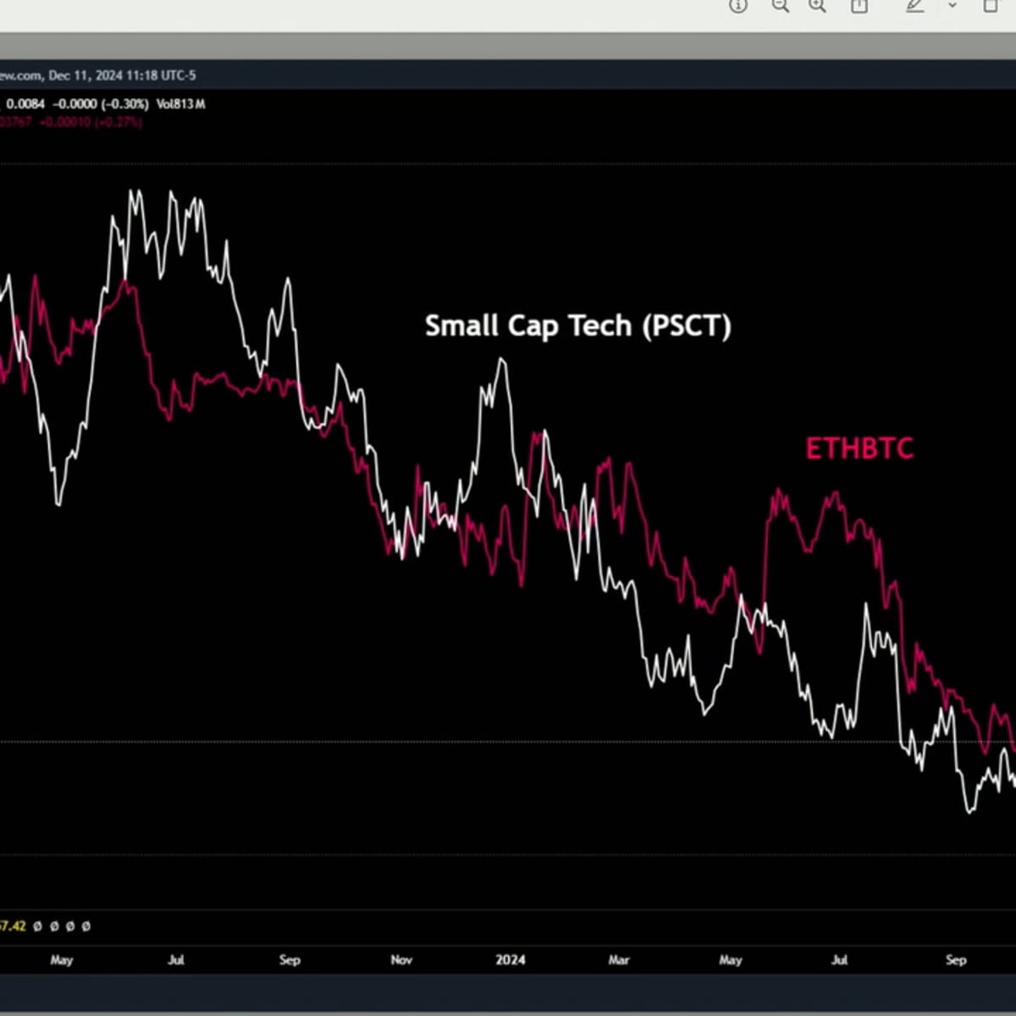The height and width of the screenshot is (1016, 1016).
Task: Click the Sep 2024 time axis label
Action: [x=955, y=959]
